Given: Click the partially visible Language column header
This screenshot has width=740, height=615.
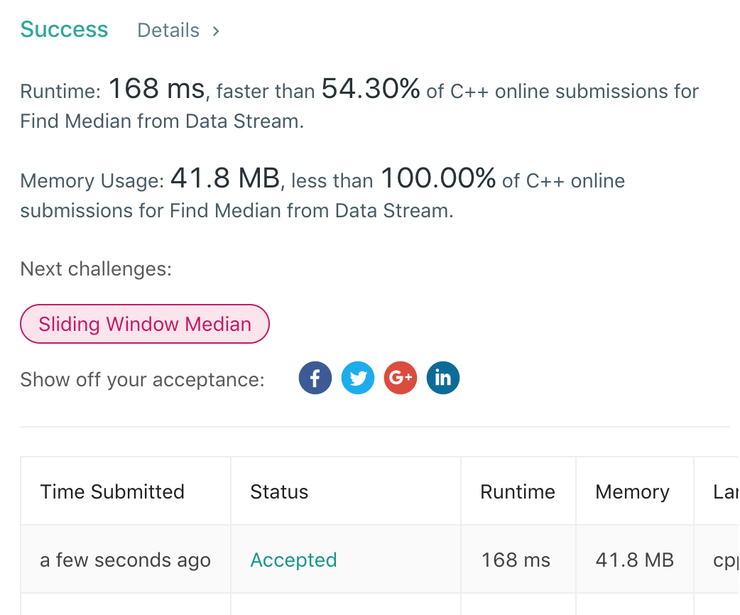Looking at the screenshot, I should 725,491.
